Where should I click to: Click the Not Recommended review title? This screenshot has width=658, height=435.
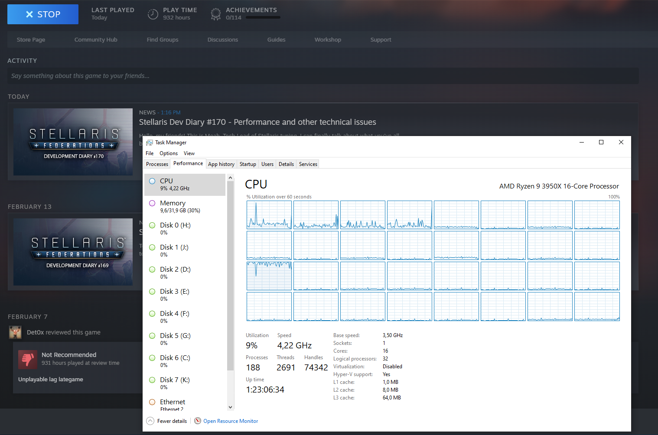pyautogui.click(x=69, y=355)
